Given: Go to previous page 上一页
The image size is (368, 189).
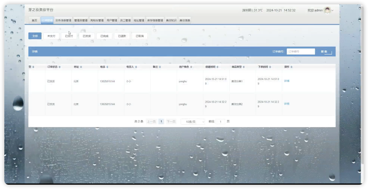Looking at the screenshot, I should coord(151,122).
